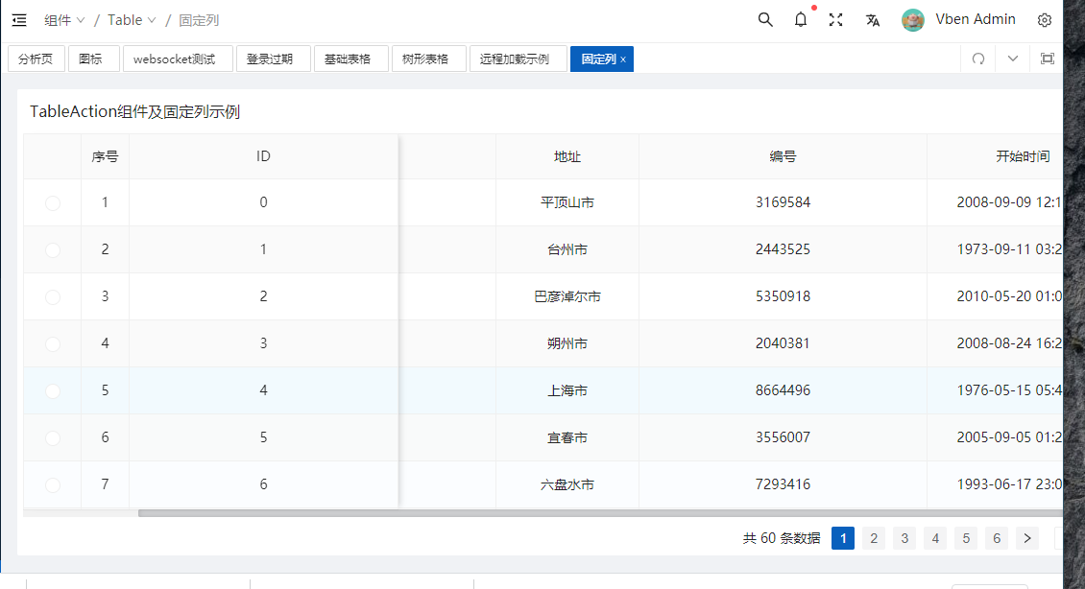Open the Table breadcrumb dropdown

(x=131, y=19)
